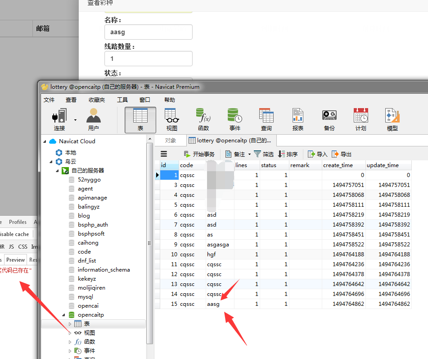Click the 线路数量 input field
The width and height of the screenshot is (428, 359).
(x=149, y=59)
